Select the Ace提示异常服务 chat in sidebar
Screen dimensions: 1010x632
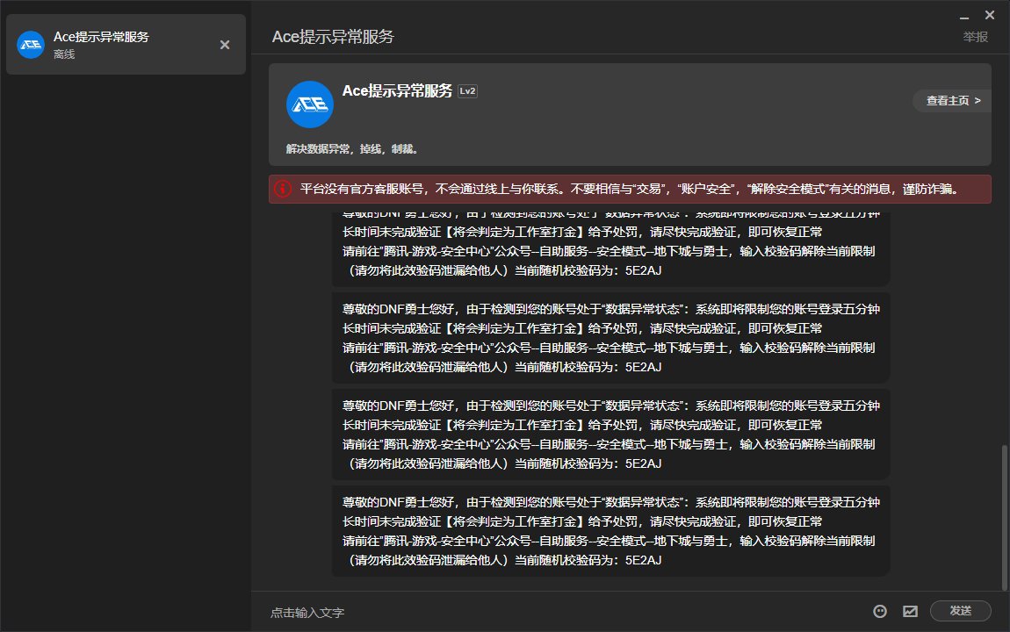[x=126, y=45]
